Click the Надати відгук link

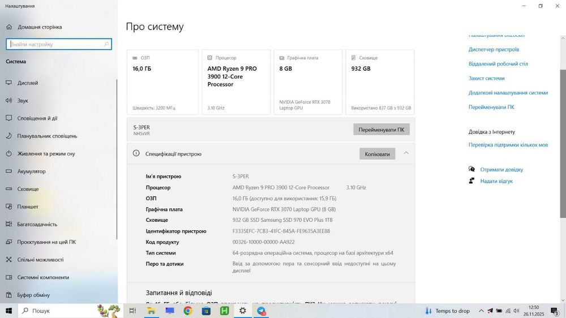pyautogui.click(x=496, y=181)
